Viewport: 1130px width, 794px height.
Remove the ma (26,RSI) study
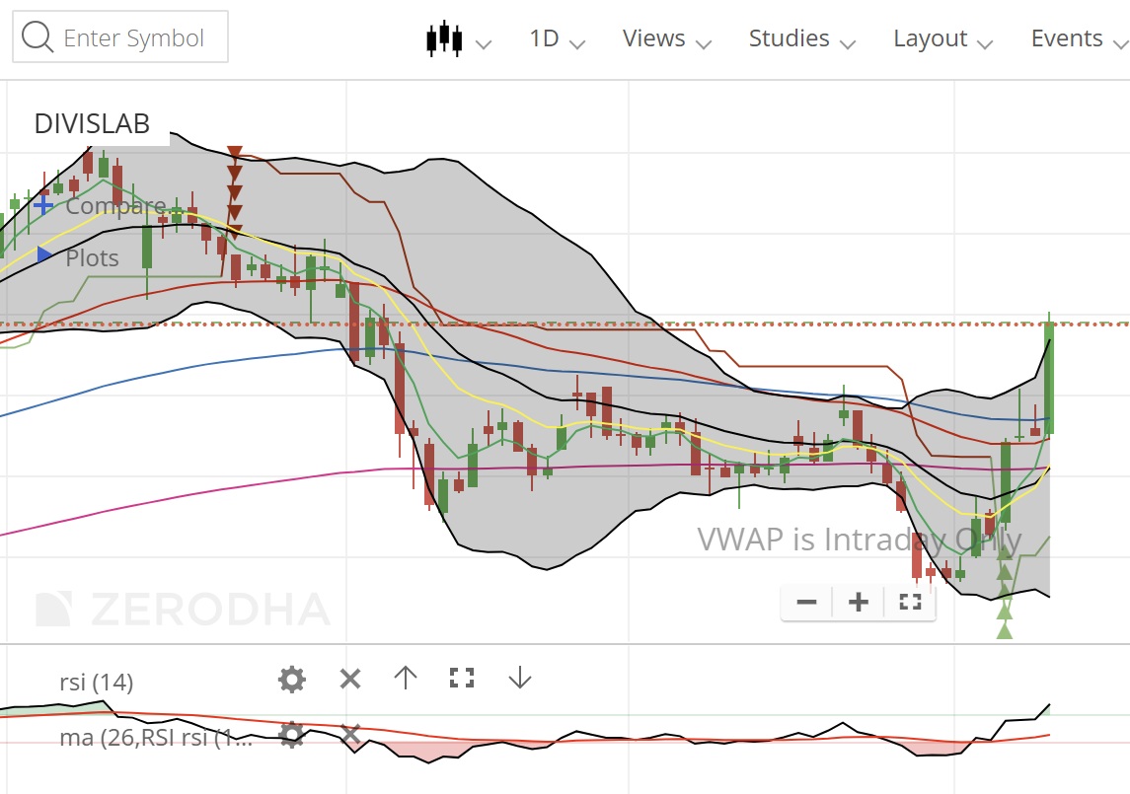350,734
